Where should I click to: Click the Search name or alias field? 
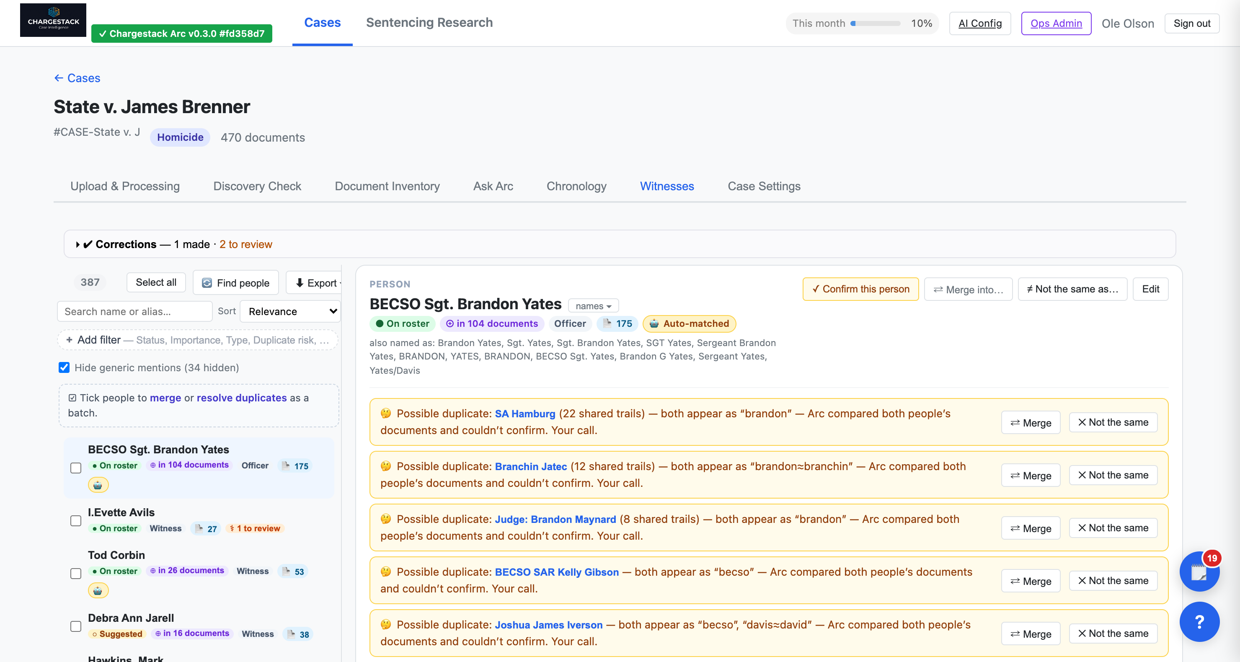(x=135, y=311)
